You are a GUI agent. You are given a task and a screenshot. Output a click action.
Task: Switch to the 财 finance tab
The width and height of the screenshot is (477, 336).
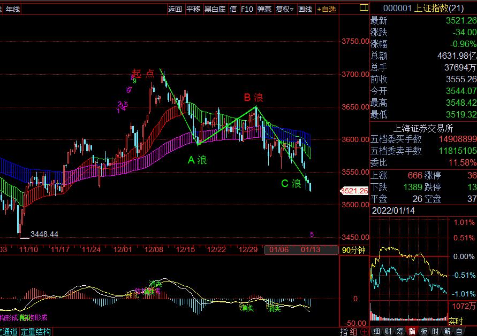click(389, 331)
